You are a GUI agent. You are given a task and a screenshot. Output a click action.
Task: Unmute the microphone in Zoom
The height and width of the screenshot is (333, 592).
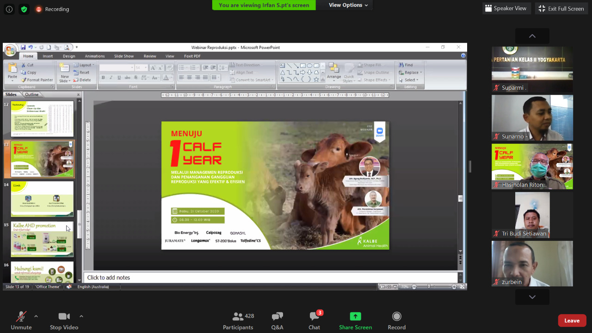[21, 321]
